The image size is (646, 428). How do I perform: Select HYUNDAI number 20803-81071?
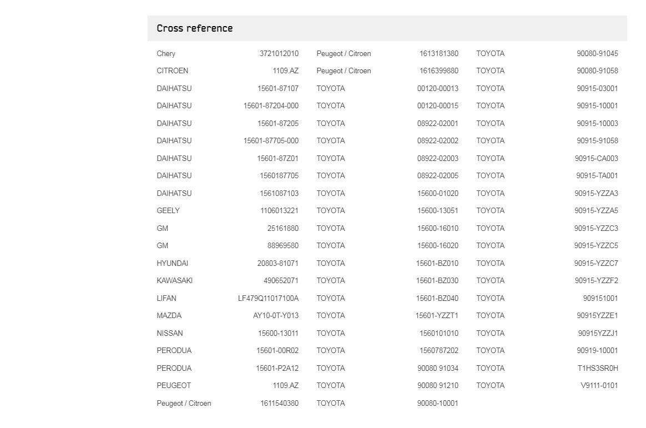tap(277, 264)
